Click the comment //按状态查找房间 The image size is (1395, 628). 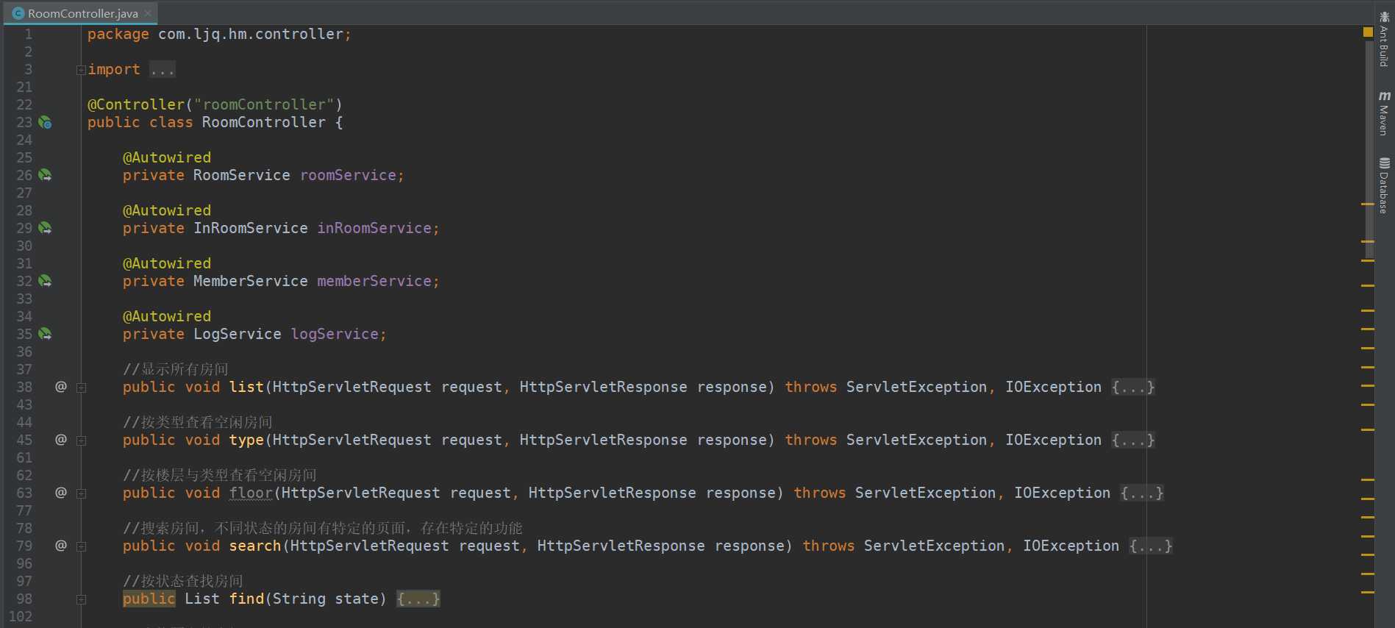click(183, 581)
